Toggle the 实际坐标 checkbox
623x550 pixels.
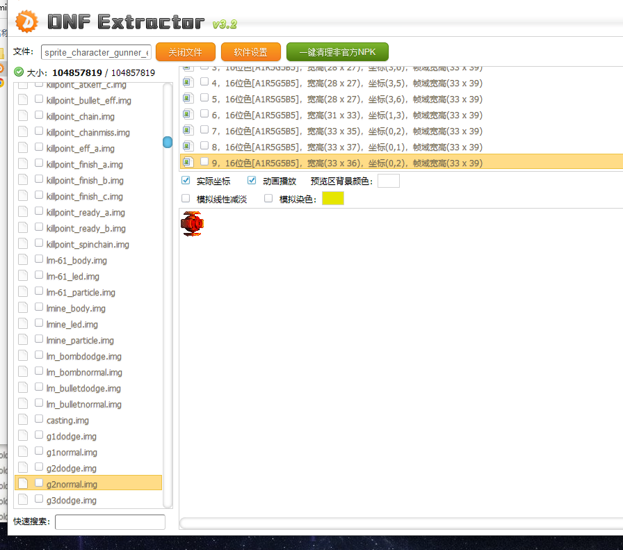pos(186,181)
